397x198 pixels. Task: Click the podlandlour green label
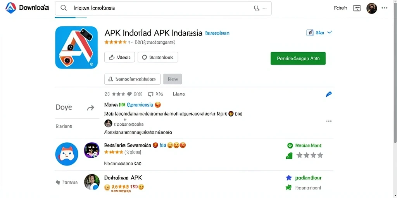click(308, 178)
